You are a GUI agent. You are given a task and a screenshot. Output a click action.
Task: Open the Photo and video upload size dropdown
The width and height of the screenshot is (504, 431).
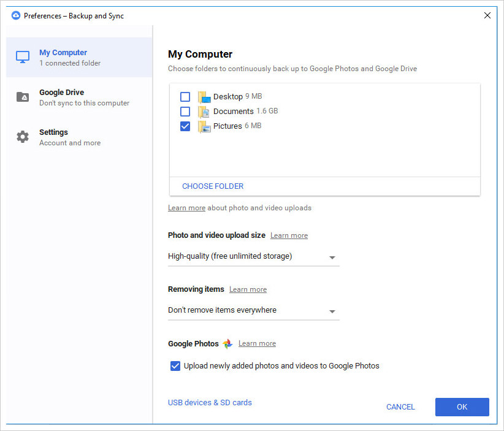(254, 256)
